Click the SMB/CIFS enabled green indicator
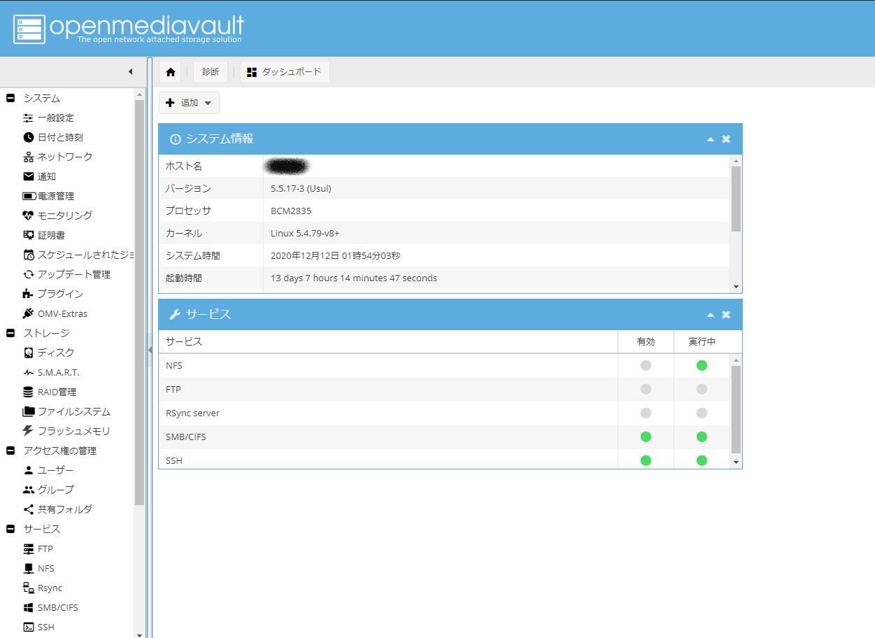 (646, 437)
